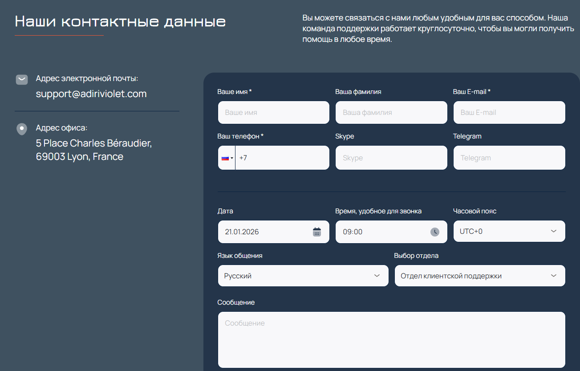Click the phone number field with +7
Image resolution: width=580 pixels, height=371 pixels.
tap(282, 158)
